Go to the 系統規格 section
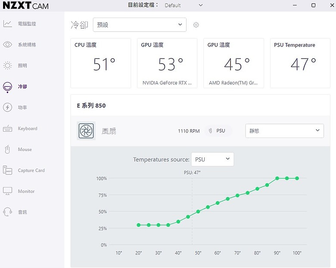Screen dimensions: 336x268 click(27, 45)
